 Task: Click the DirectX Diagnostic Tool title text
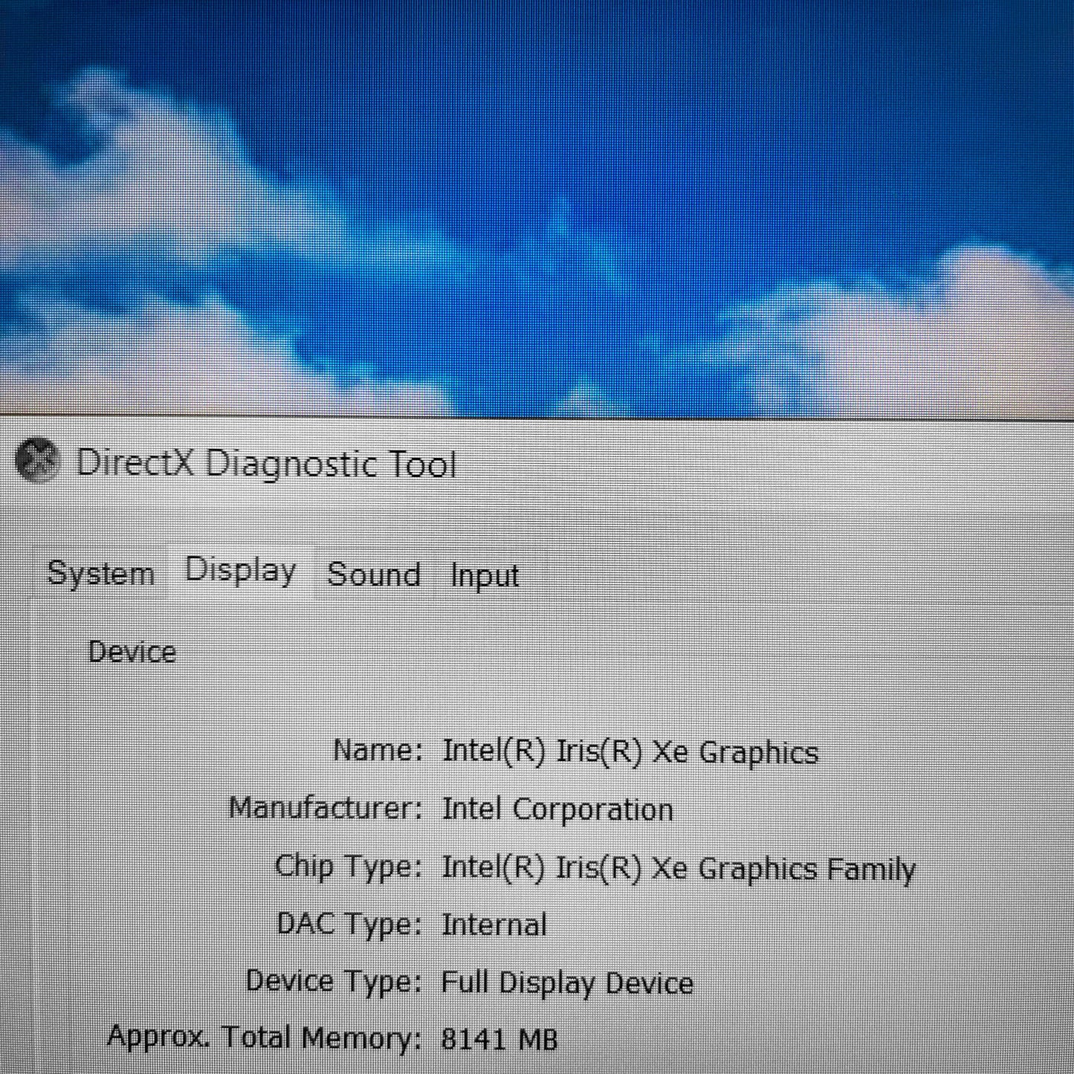[x=268, y=464]
